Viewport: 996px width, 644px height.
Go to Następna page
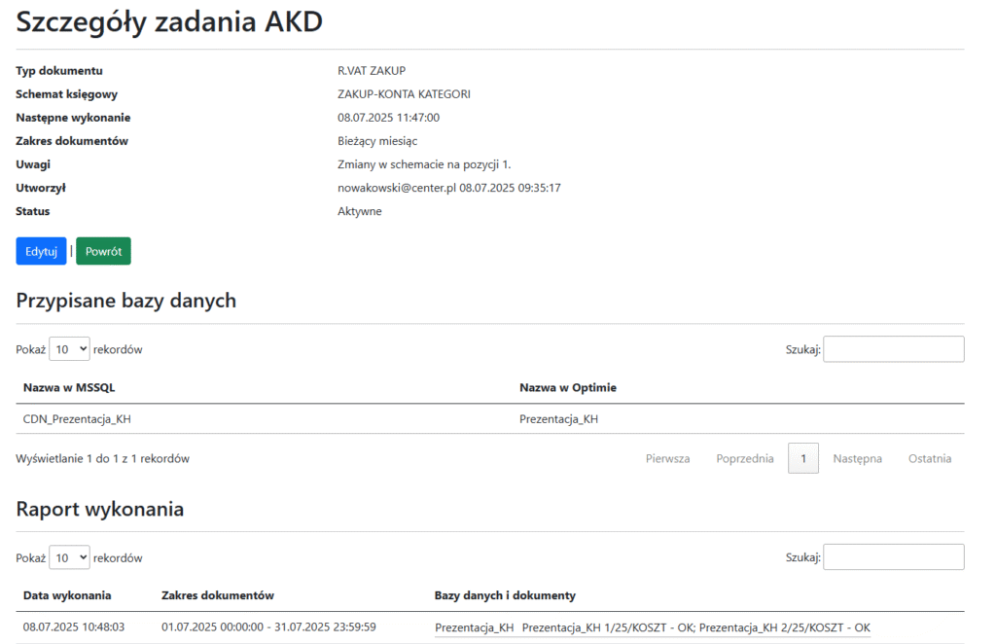pos(857,458)
